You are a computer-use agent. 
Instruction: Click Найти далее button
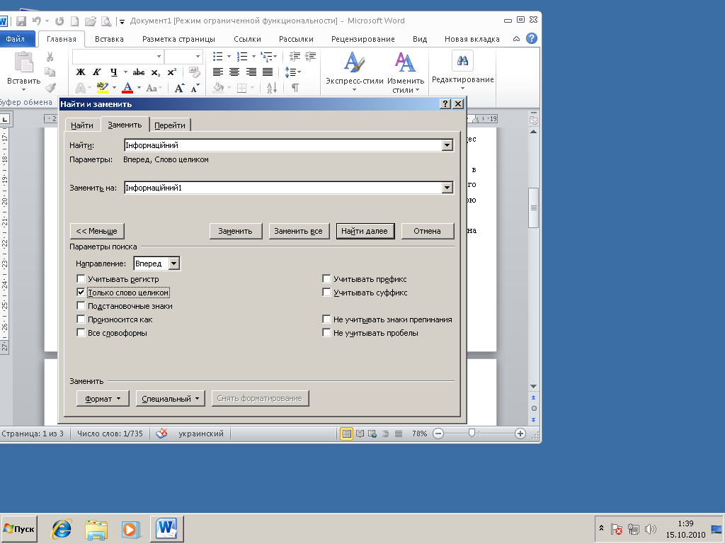point(365,231)
